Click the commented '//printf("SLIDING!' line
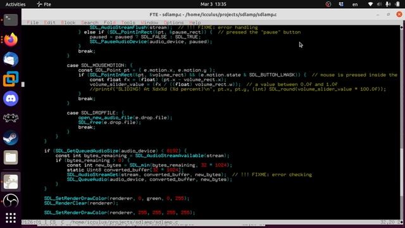Viewport: 405px width, 228px height. point(238,89)
